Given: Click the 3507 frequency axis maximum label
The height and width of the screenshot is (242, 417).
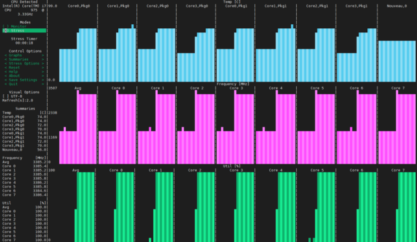Looking at the screenshot, I should [x=52, y=88].
